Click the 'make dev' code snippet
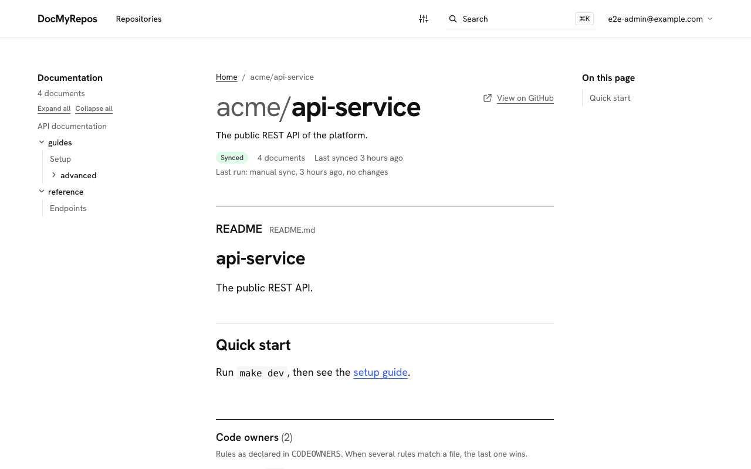 coord(262,373)
